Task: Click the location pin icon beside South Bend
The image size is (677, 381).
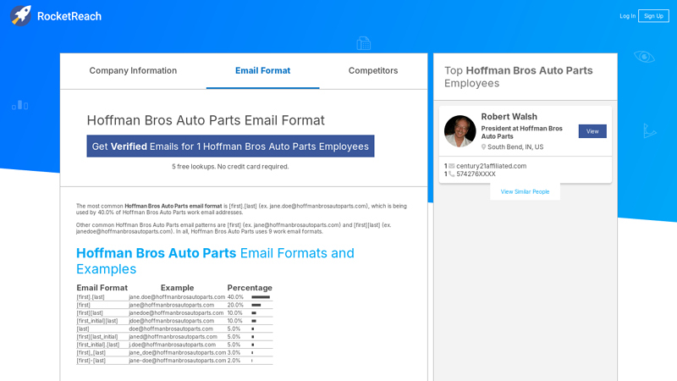Action: tap(483, 146)
